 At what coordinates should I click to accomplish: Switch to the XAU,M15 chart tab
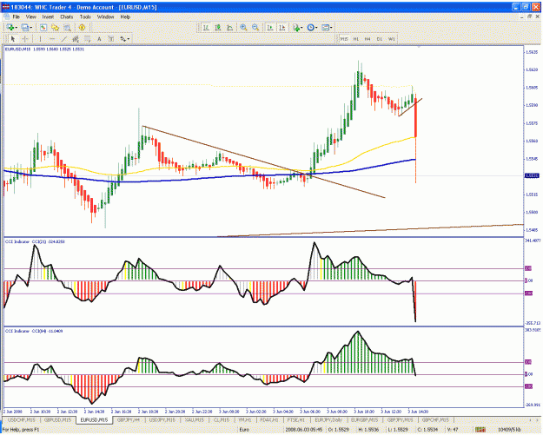tap(194, 419)
